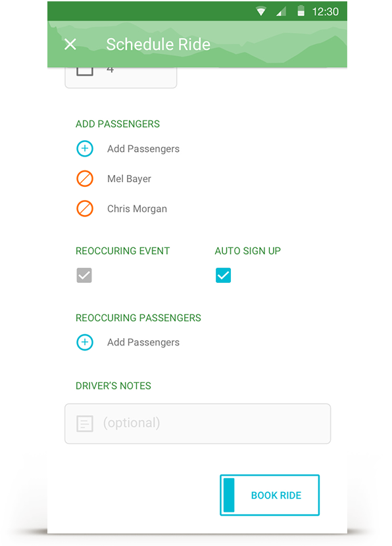392x546 pixels.
Task: Tap the plus icon under Reoccuring Passengers
Action: 85,342
